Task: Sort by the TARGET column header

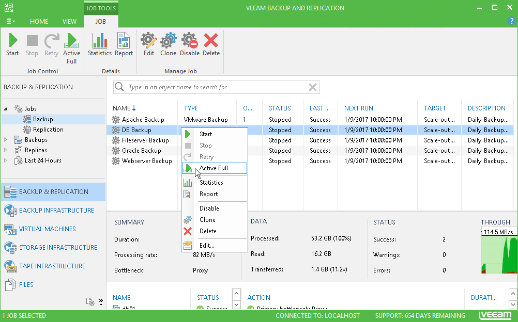Action: [x=435, y=108]
